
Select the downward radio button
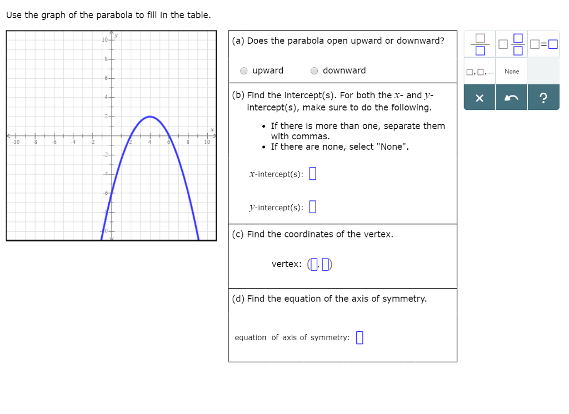click(314, 70)
